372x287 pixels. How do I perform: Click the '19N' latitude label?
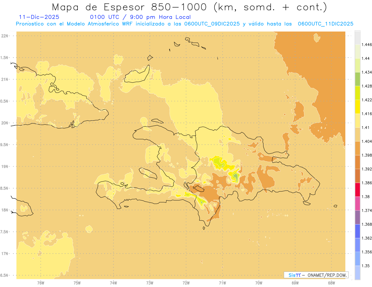(x=5, y=167)
